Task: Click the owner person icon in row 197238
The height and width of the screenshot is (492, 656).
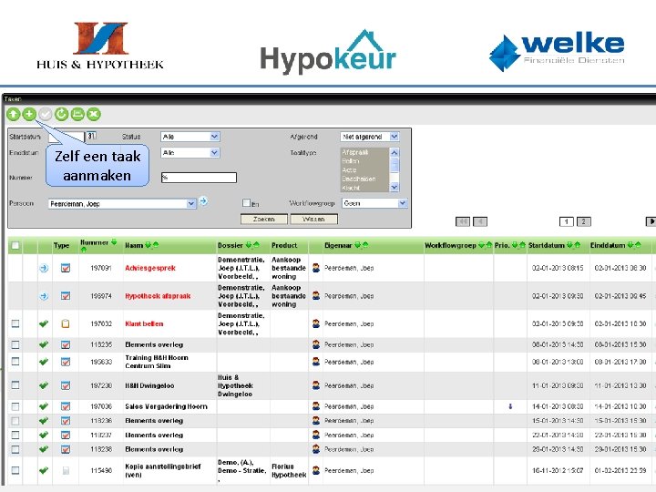Action: pos(316,385)
